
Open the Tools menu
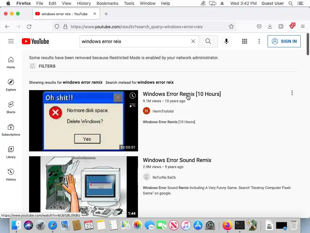129,3
